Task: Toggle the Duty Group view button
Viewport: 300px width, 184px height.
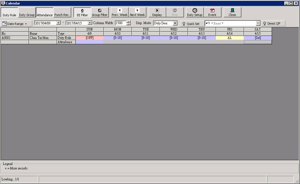Action: pos(27,13)
